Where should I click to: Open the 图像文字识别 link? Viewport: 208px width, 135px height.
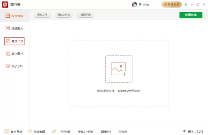[85, 132]
